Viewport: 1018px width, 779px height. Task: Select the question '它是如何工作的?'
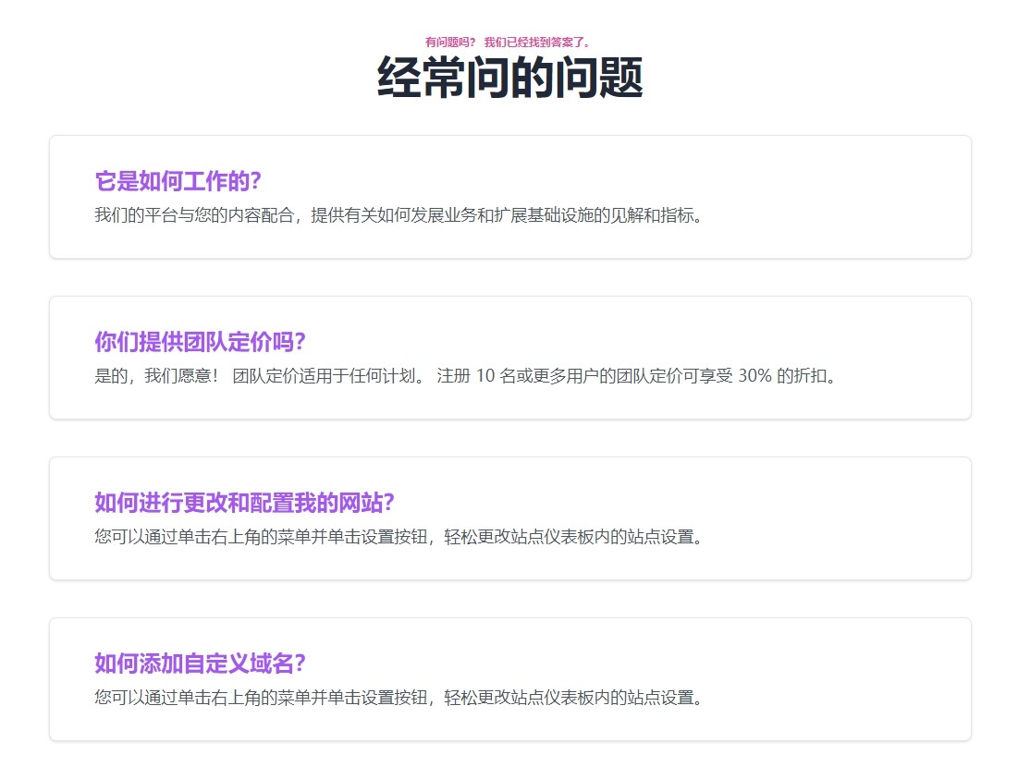(x=178, y=181)
